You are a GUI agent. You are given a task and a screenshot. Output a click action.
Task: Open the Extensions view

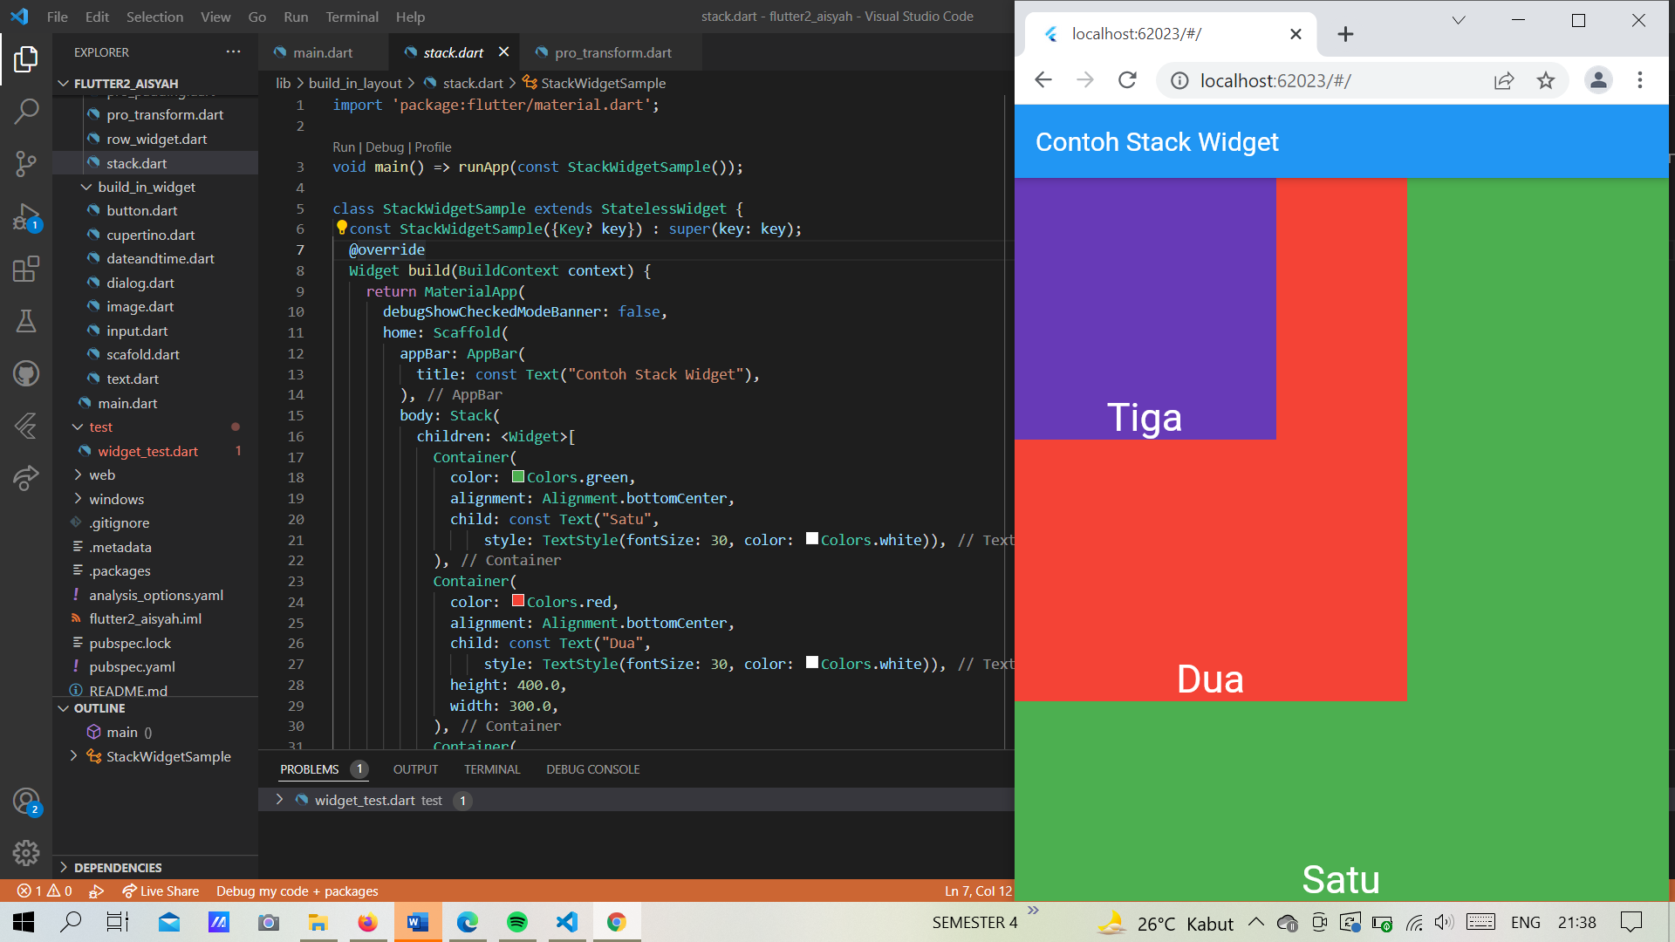(x=27, y=270)
